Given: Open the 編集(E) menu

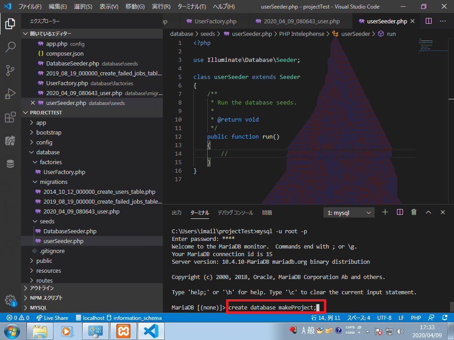Looking at the screenshot, I should pyautogui.click(x=57, y=6).
